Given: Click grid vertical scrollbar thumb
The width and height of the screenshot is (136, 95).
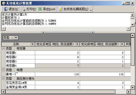Looking at the screenshot, I should click(x=133, y=52).
